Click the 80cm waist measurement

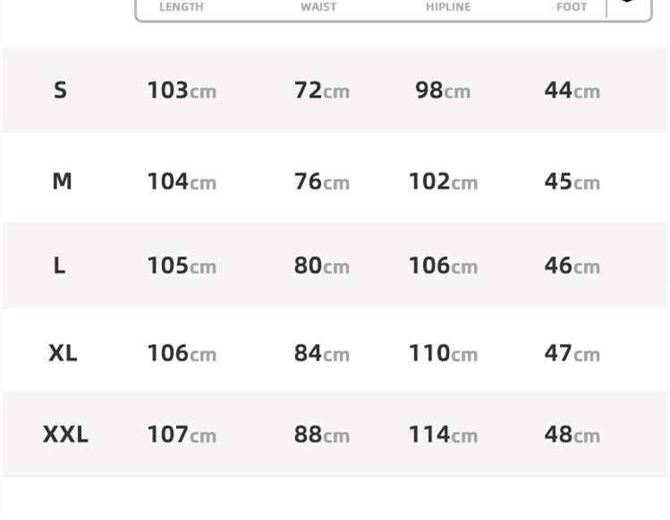click(x=321, y=265)
